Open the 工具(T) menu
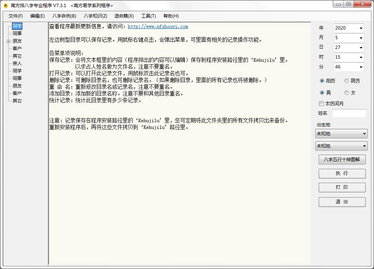374x269 pixels. click(x=148, y=16)
